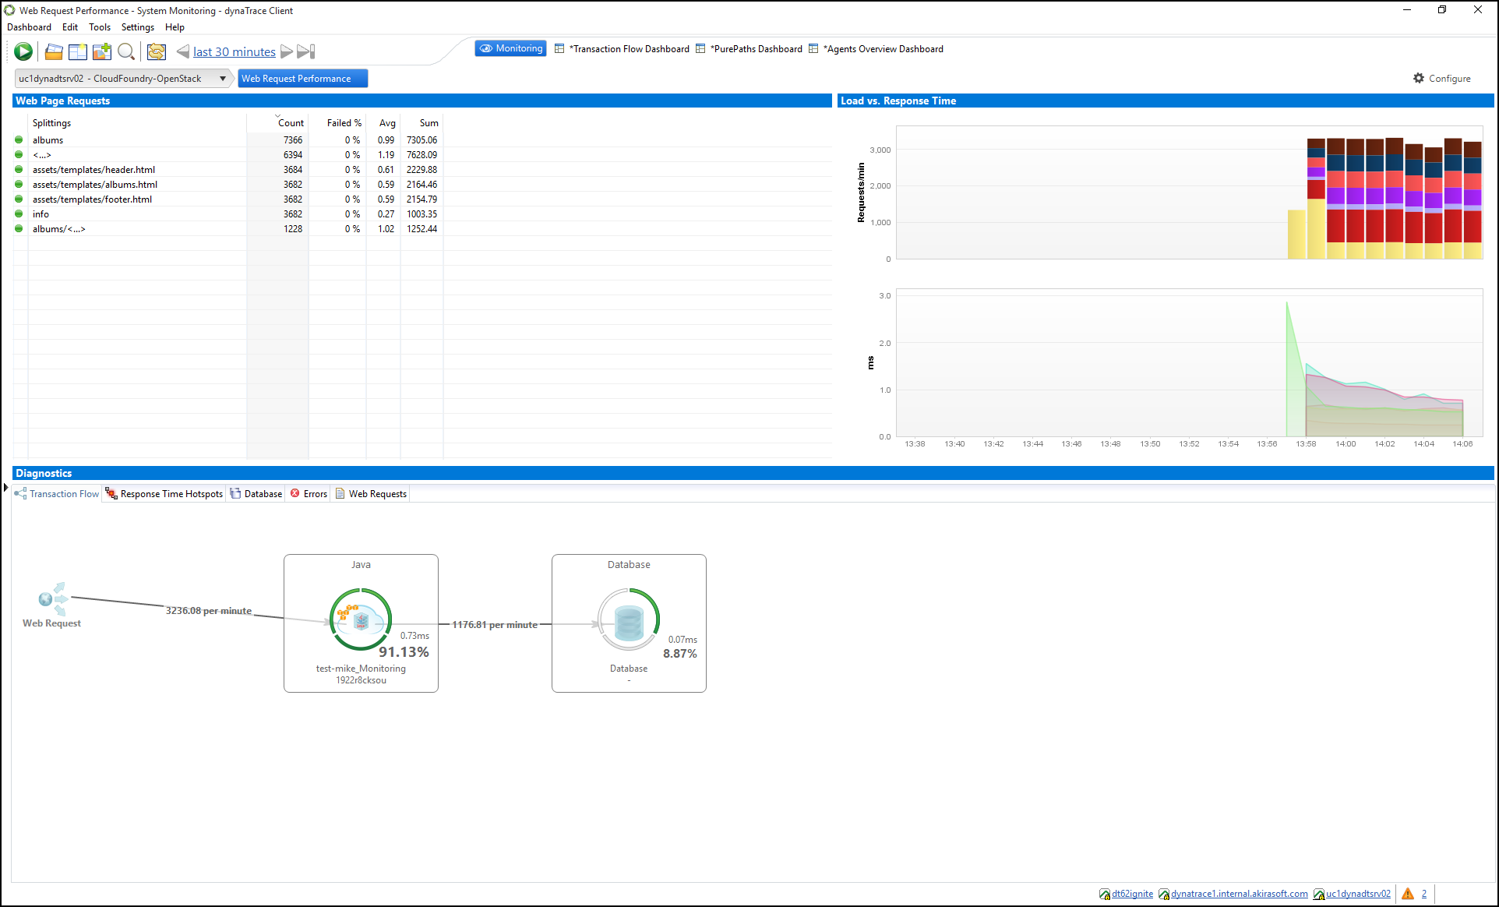The image size is (1499, 907).
Task: Sort by the Avg column header
Action: click(x=387, y=123)
